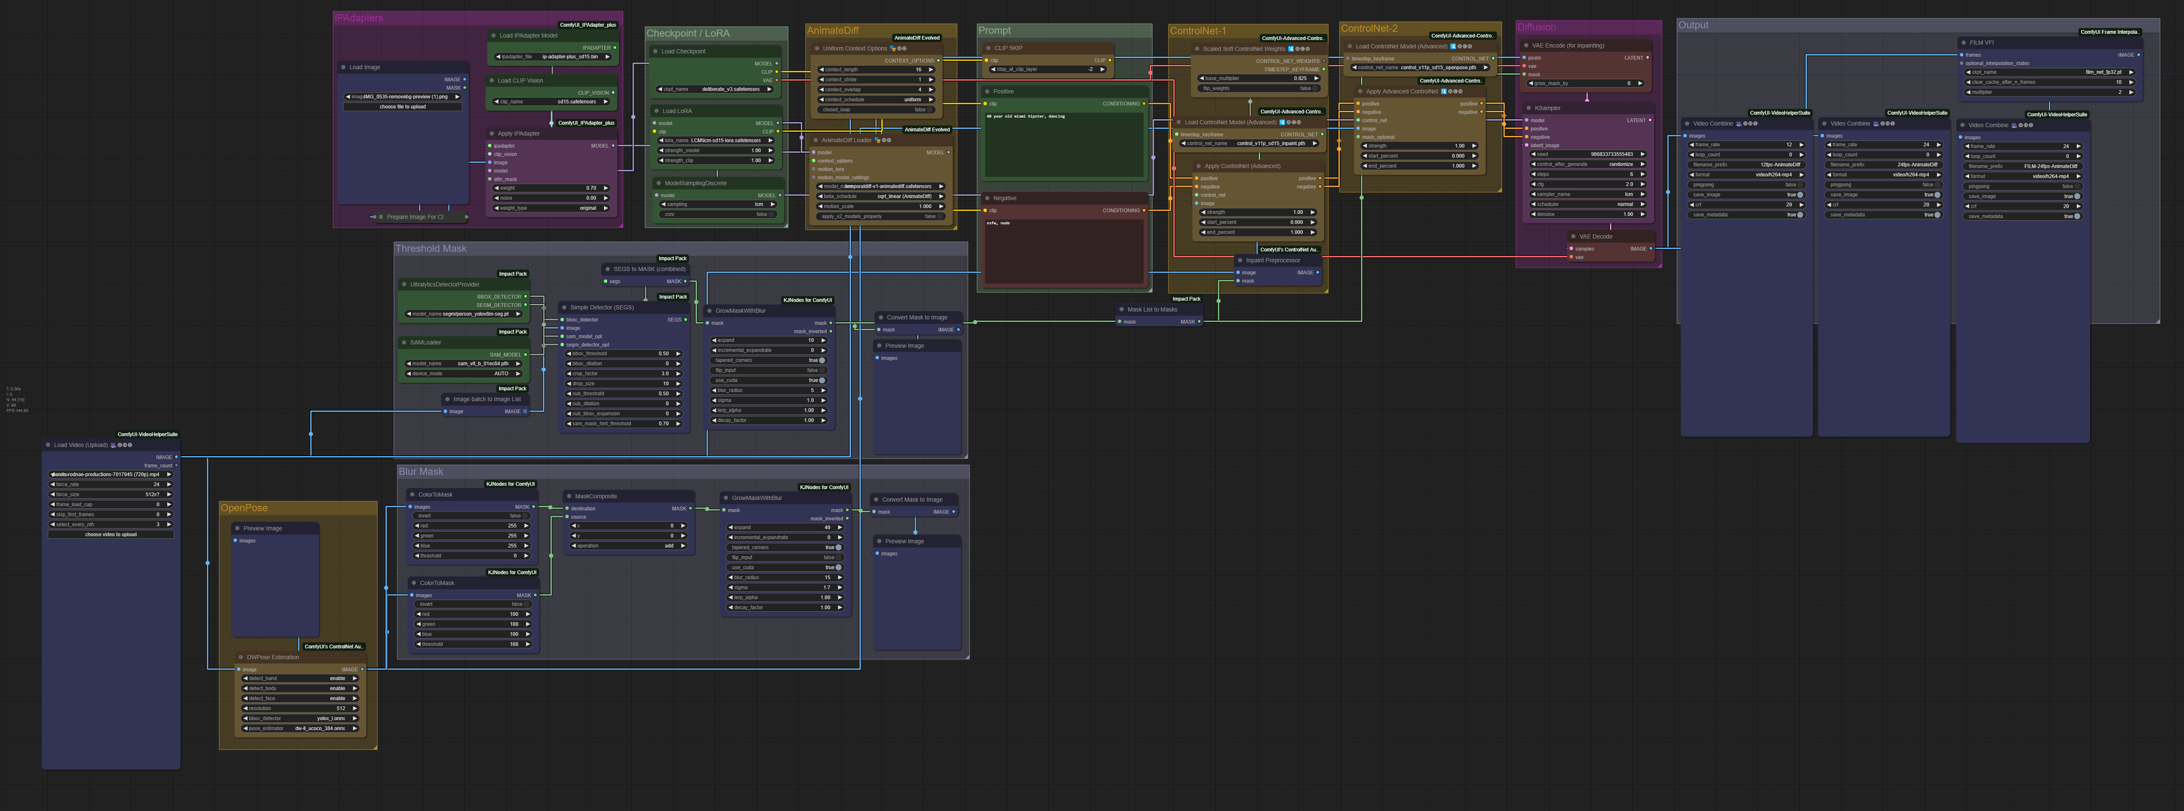The height and width of the screenshot is (811, 2184).
Task: Click the VAE output slot on Load Checkpoint
Action: [776, 80]
